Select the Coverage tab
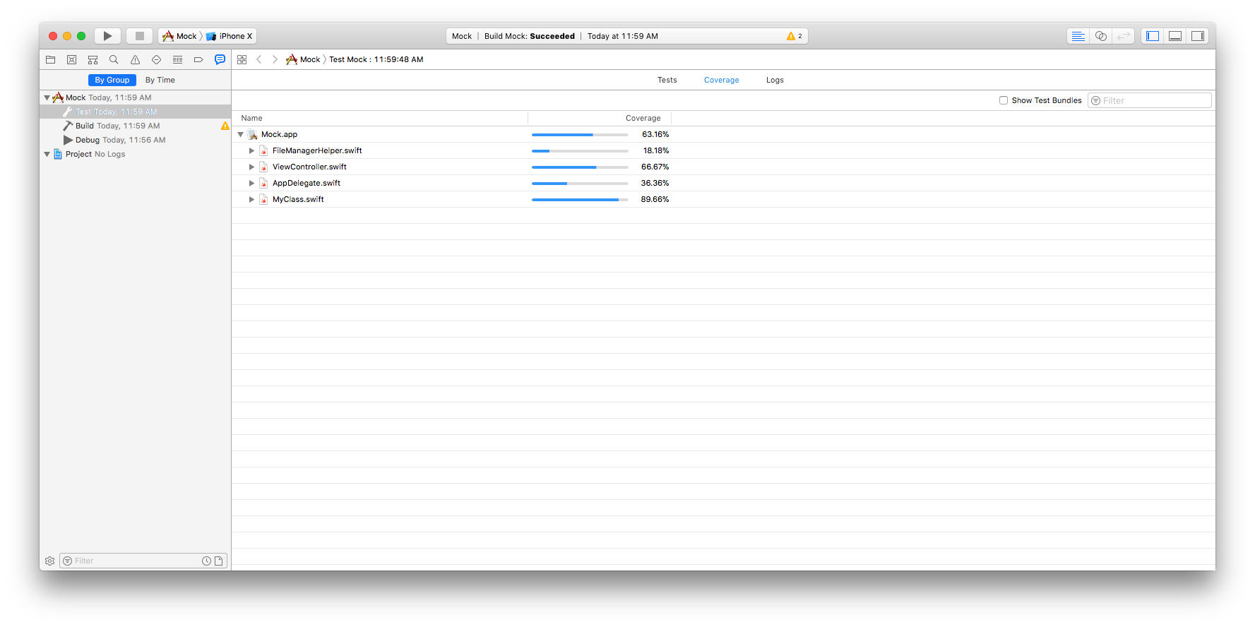 tap(722, 80)
